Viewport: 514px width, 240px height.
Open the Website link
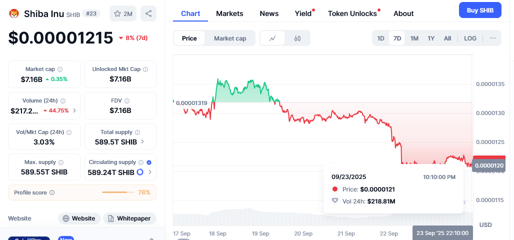pos(79,218)
